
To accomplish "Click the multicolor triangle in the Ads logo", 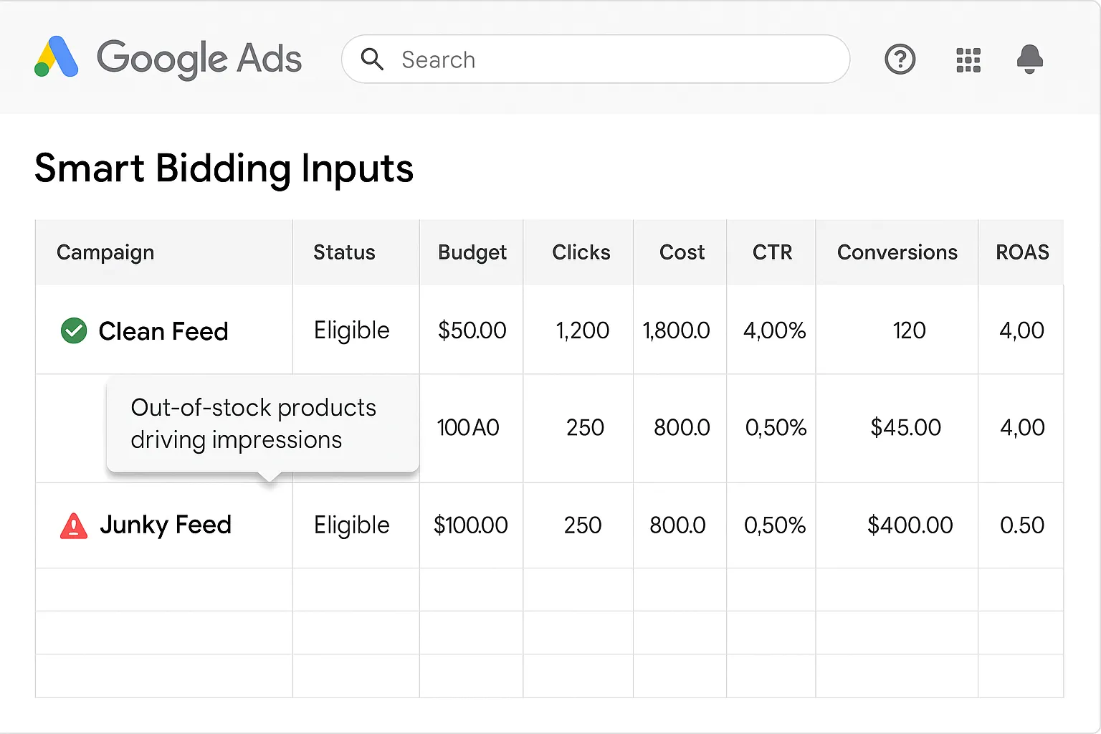I will click(x=55, y=57).
